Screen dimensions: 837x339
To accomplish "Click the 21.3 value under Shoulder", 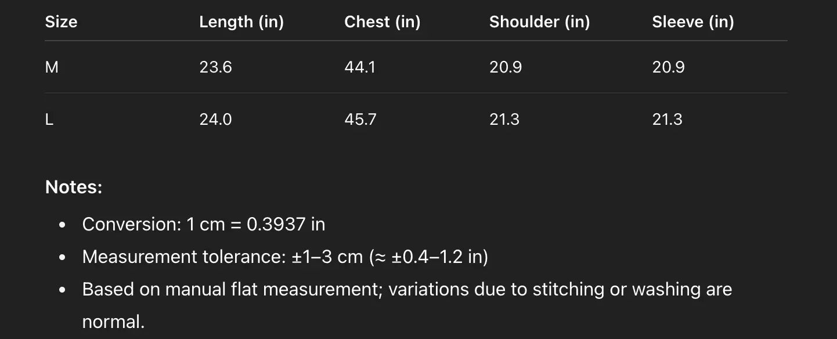I will 504,120.
